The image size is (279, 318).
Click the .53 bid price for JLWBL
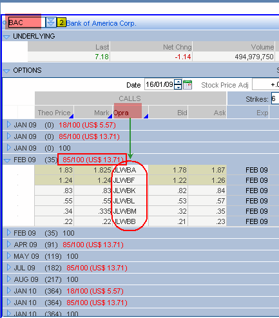(x=168, y=201)
